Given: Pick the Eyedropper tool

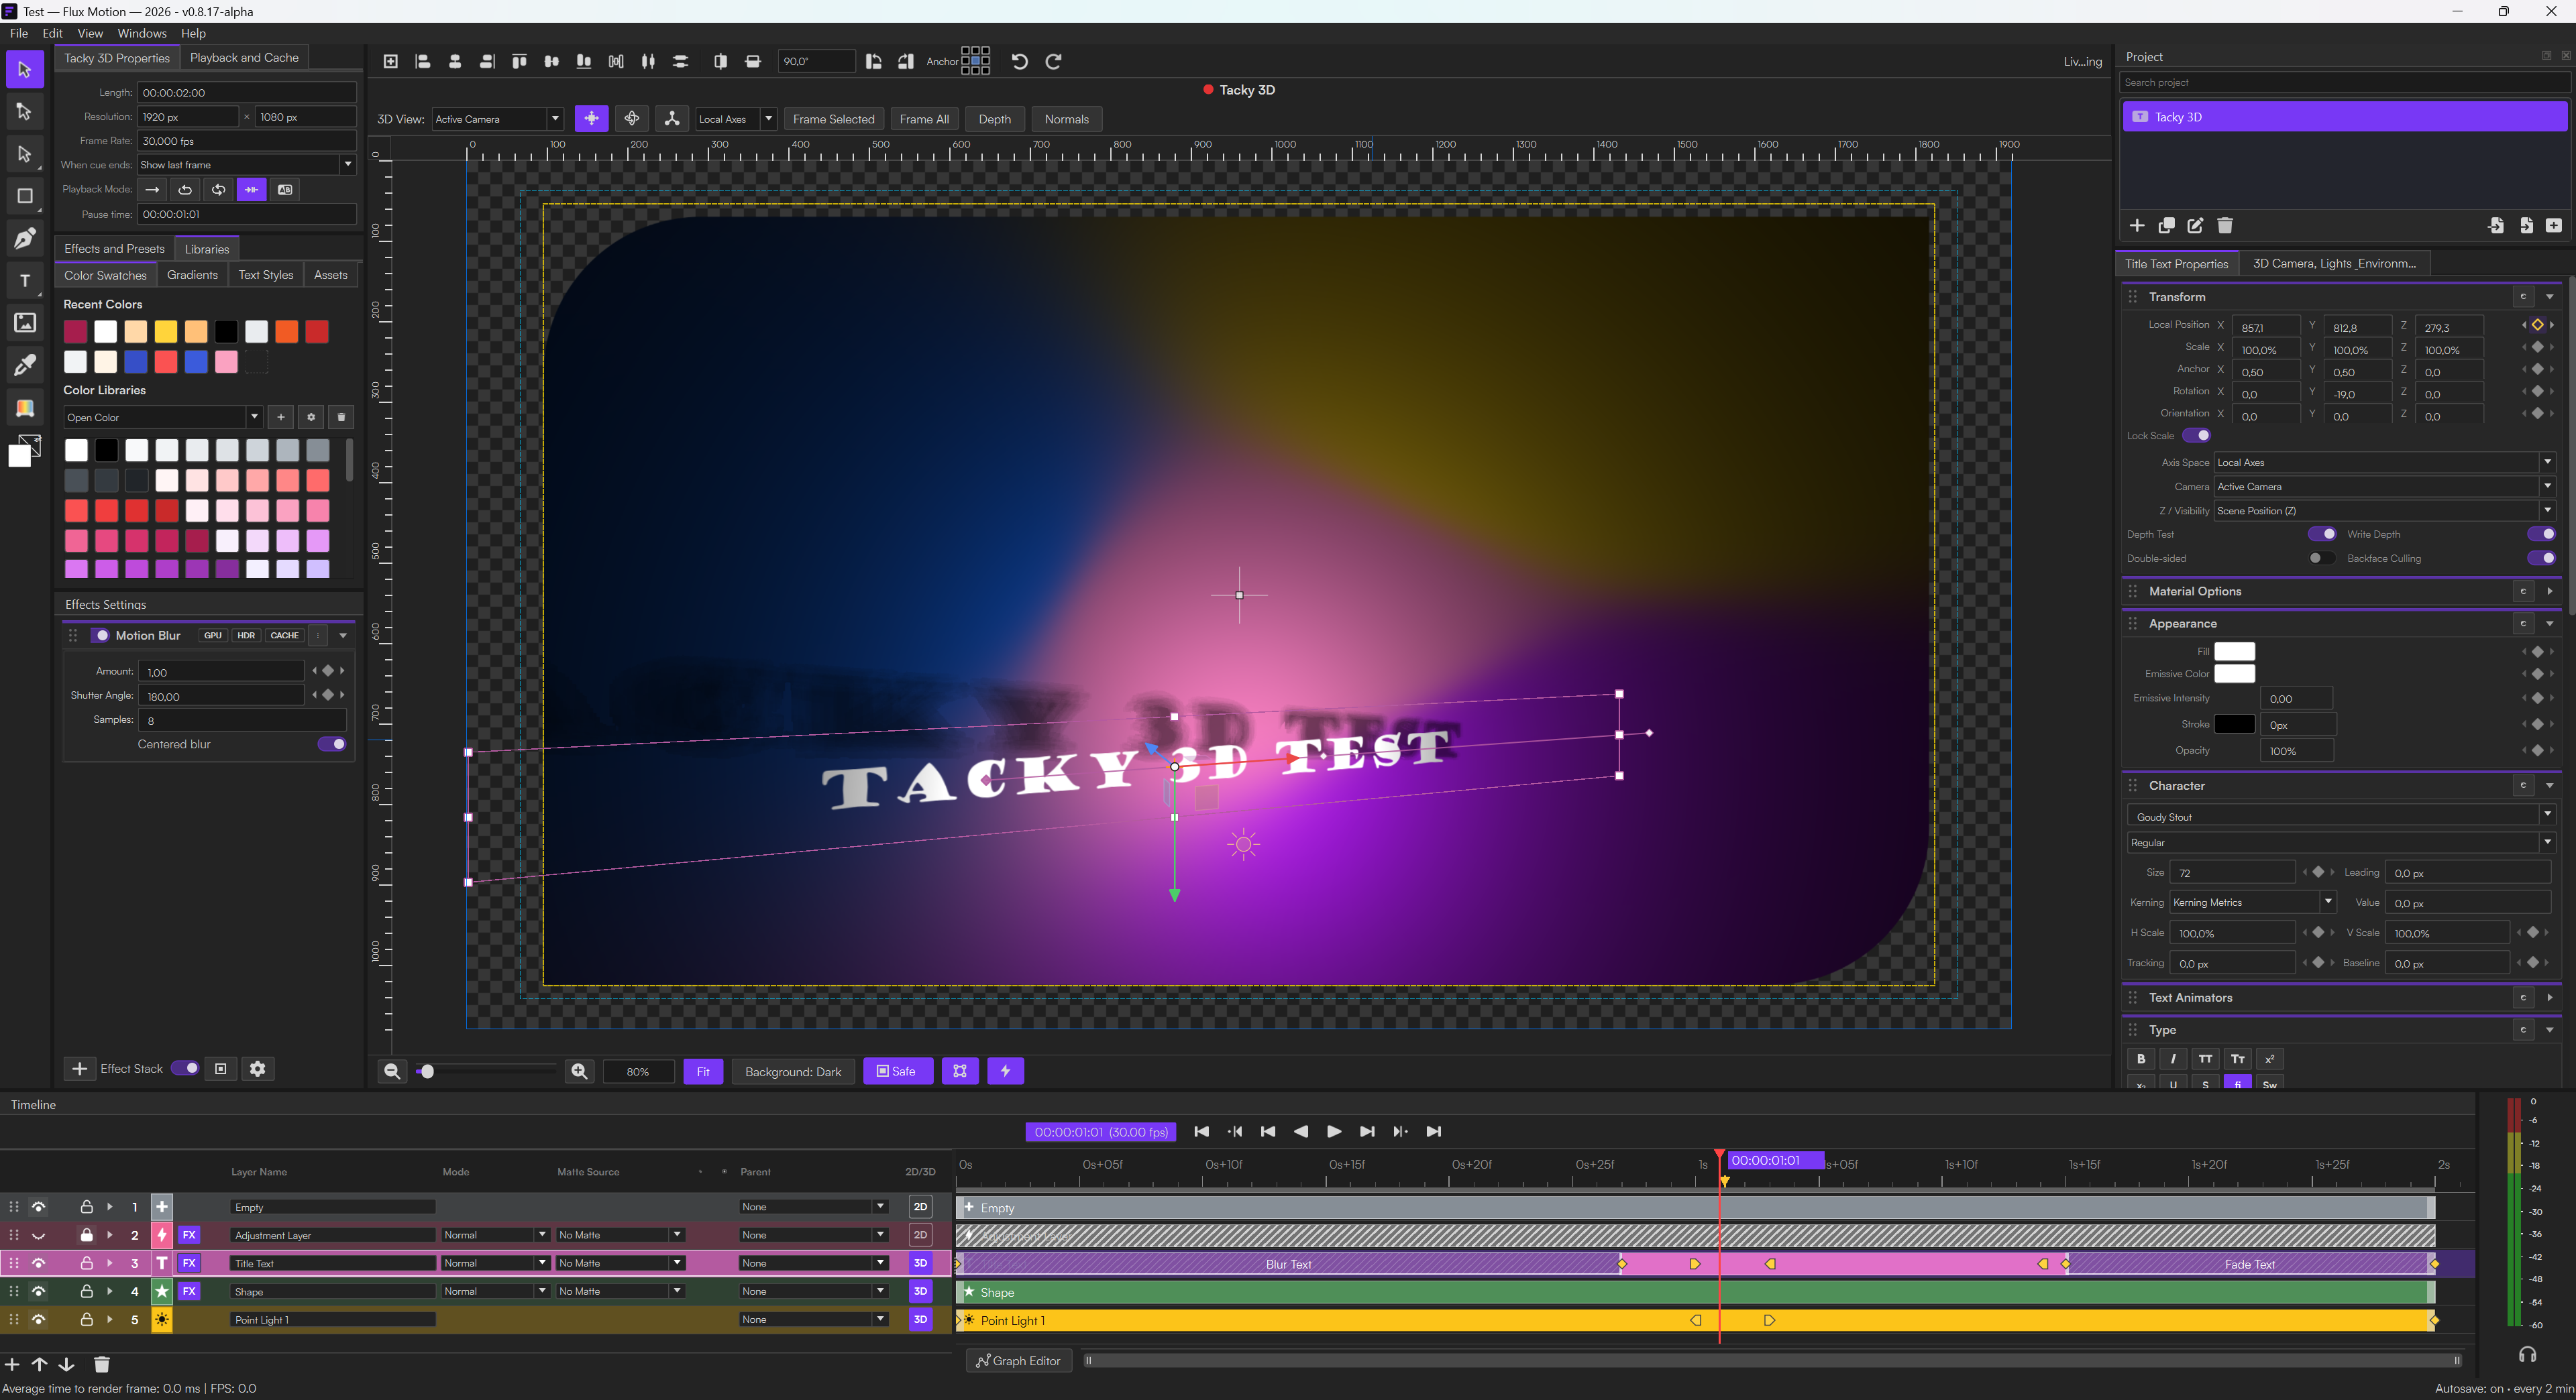Looking at the screenshot, I should click(x=25, y=365).
